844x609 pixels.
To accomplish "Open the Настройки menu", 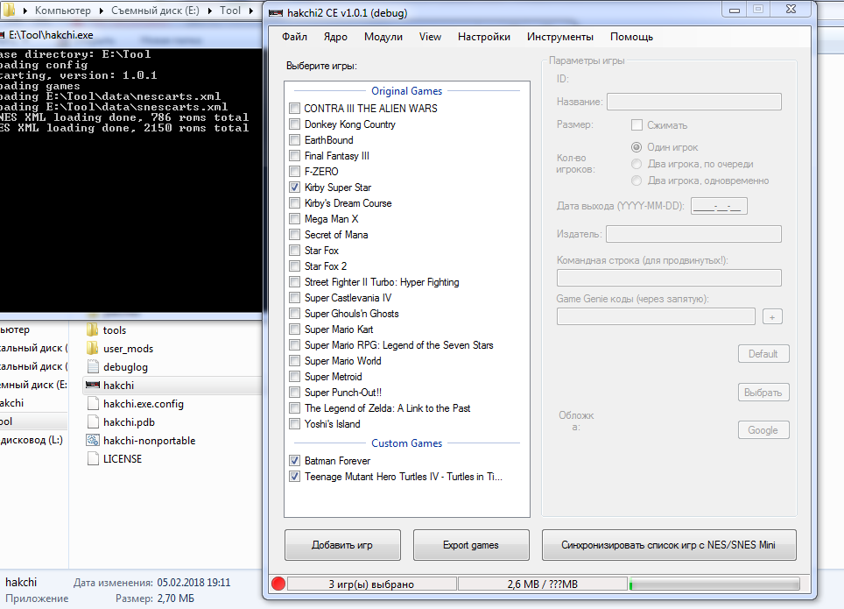I will coord(484,37).
